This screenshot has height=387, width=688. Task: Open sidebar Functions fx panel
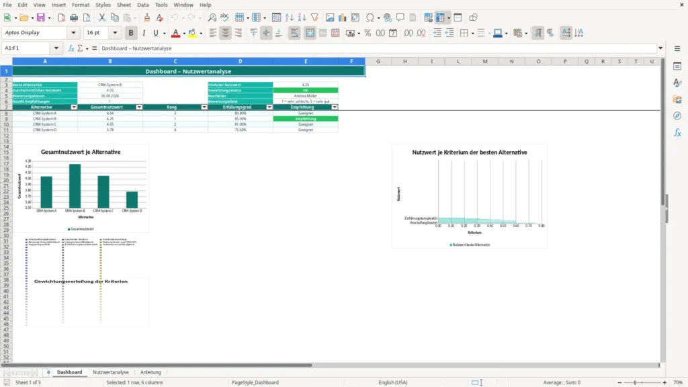click(x=677, y=132)
